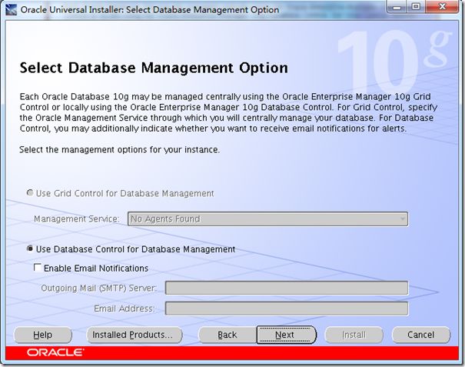
Task: Minimize the installer window
Action: pos(397,7)
